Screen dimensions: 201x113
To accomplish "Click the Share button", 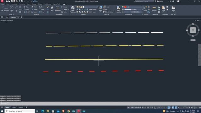I will click(35, 1).
